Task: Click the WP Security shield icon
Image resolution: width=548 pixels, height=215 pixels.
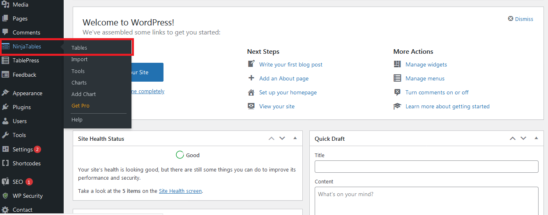Action: pyautogui.click(x=5, y=196)
